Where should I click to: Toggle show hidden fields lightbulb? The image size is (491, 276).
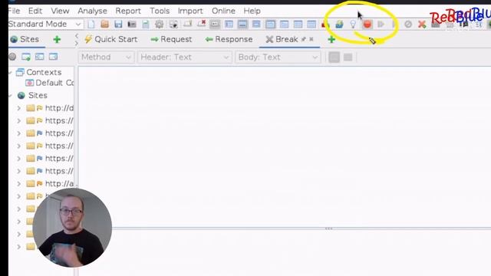353,24
